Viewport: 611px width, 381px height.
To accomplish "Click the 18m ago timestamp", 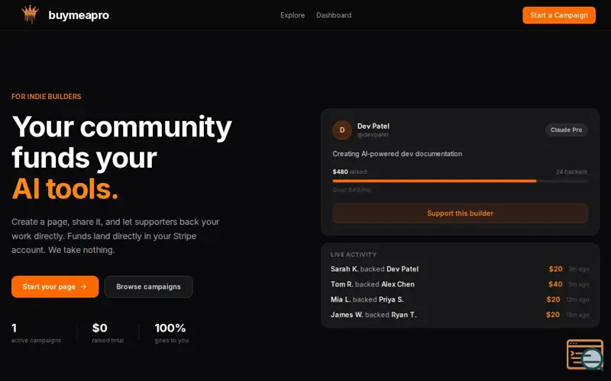I will tap(577, 315).
